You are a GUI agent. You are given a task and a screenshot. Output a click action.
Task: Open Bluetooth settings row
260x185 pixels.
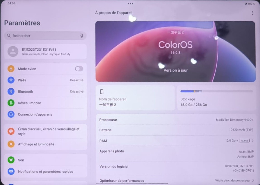(45, 91)
